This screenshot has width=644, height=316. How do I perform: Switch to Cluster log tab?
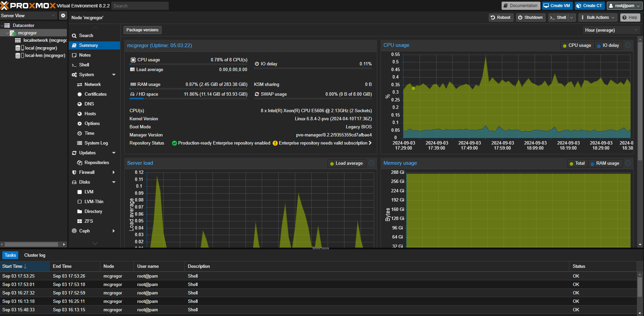[35, 255]
